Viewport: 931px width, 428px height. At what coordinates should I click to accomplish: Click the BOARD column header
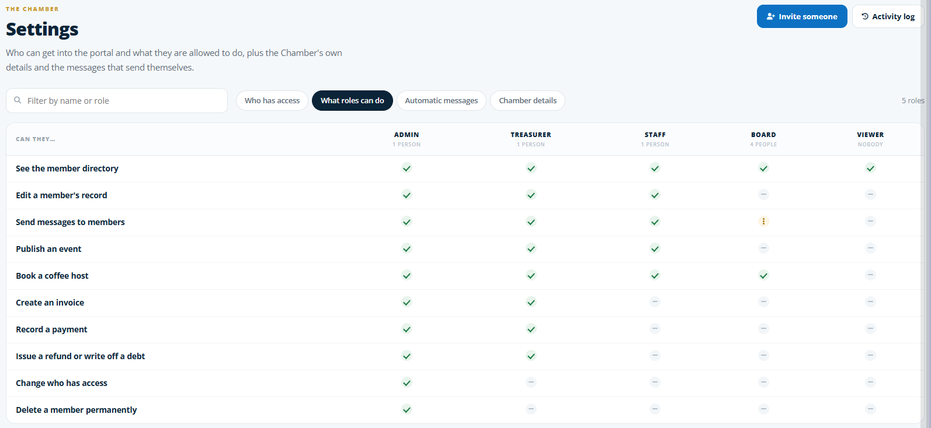763,135
